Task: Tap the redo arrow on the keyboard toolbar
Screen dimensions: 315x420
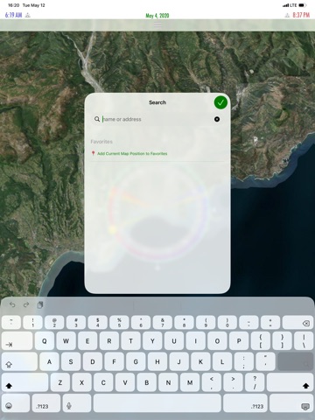Action: tap(26, 304)
